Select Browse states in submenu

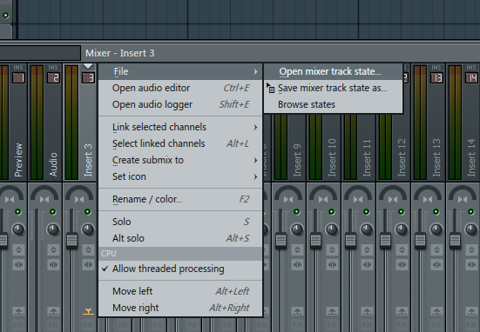333,104
